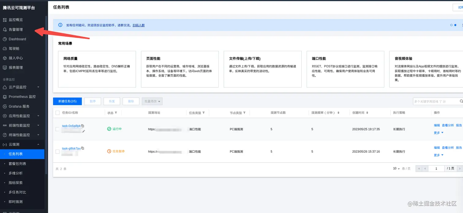Click the page number input
This screenshot has height=213, width=463.
[x=436, y=169]
